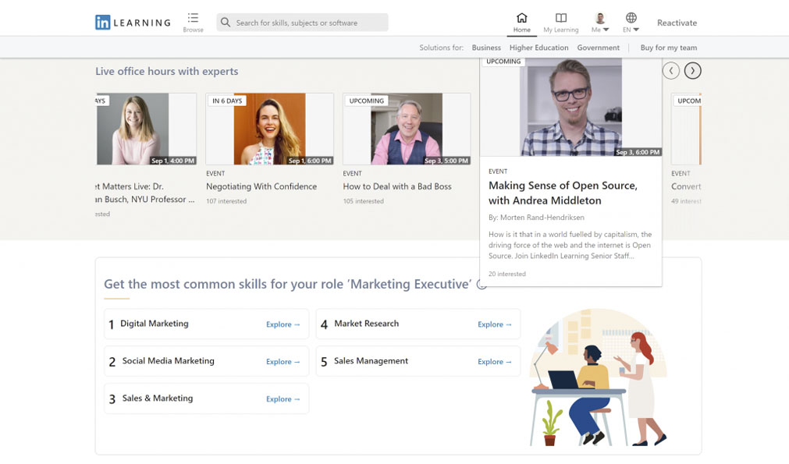Click the search magnifier icon
The height and width of the screenshot is (464, 789).
pyautogui.click(x=226, y=23)
